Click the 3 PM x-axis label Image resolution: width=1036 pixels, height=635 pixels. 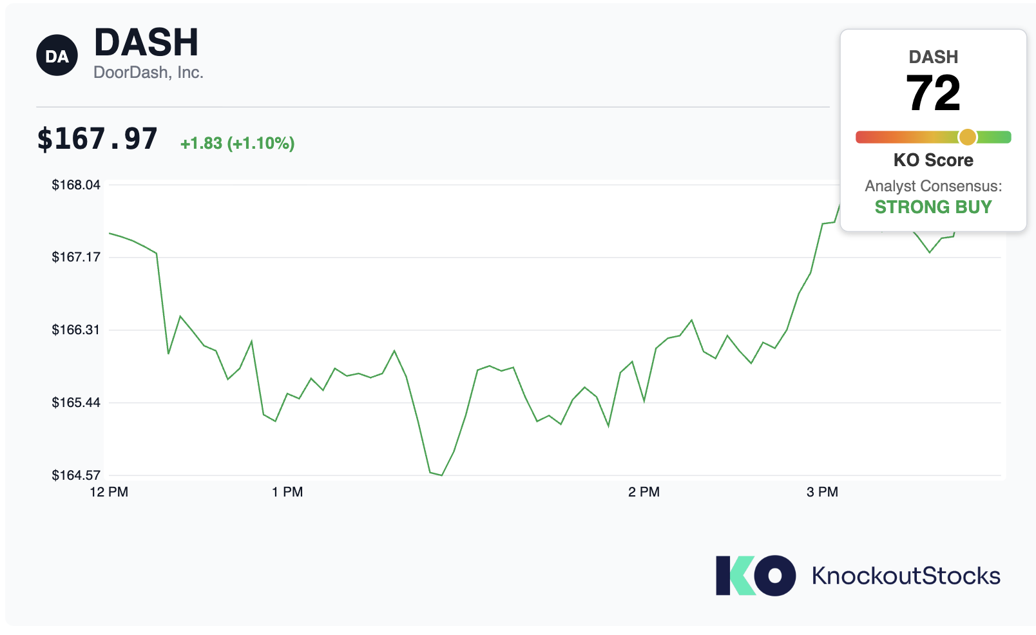point(823,492)
